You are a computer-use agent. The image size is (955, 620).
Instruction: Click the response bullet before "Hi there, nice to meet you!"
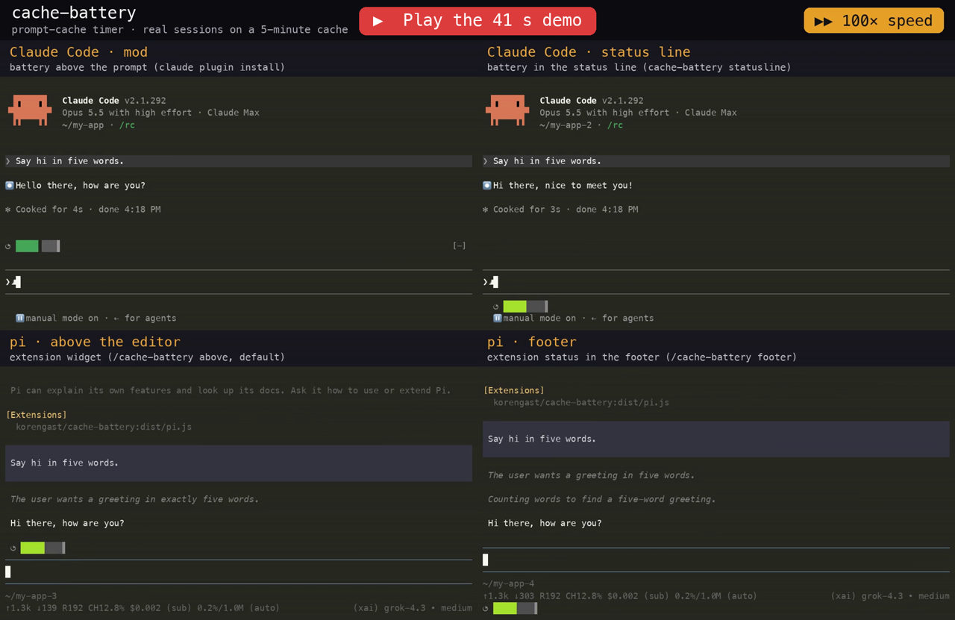(487, 186)
